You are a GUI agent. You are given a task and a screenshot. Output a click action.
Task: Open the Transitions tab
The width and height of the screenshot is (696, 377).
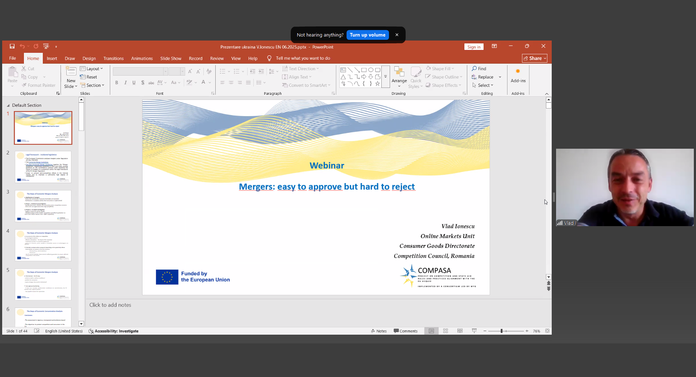click(x=113, y=58)
